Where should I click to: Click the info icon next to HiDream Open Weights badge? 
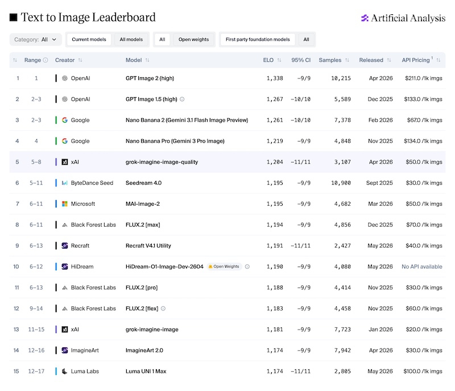click(x=247, y=267)
